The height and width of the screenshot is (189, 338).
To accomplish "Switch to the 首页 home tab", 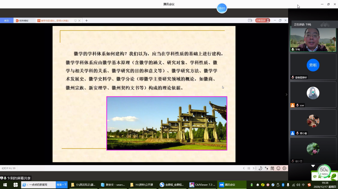I will coord(6,21).
